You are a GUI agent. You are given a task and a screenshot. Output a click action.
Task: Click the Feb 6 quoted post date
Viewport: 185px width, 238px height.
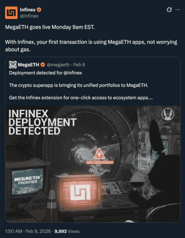point(79,65)
